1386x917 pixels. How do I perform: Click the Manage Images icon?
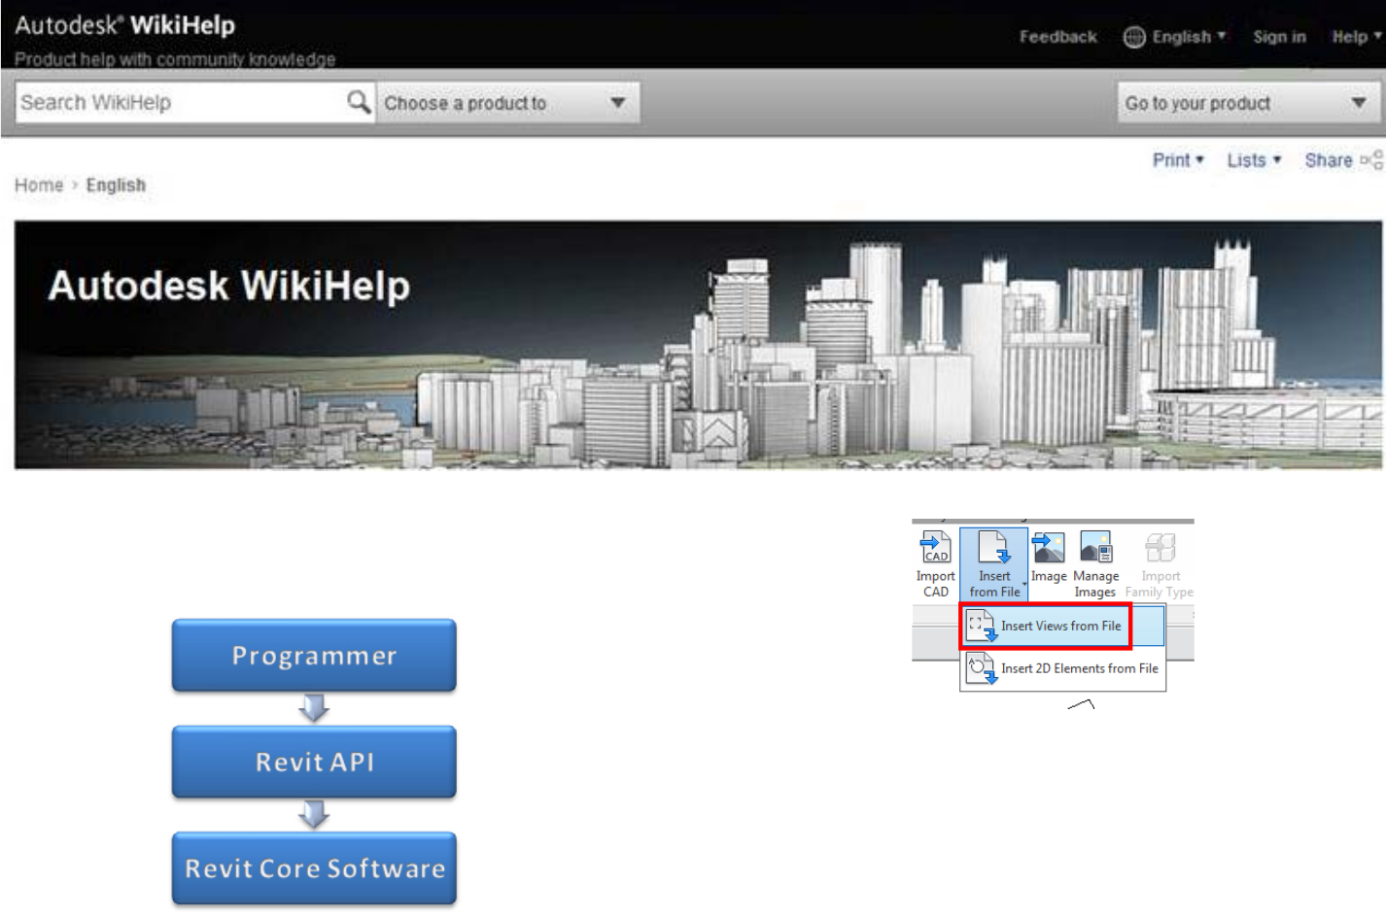(x=1095, y=548)
